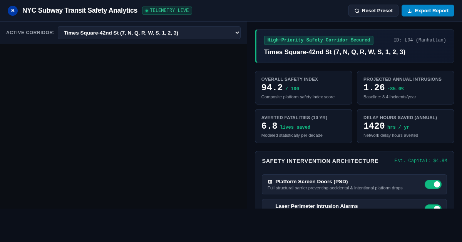Click Modeled statistically per decade text
462x242 pixels.
point(292,135)
